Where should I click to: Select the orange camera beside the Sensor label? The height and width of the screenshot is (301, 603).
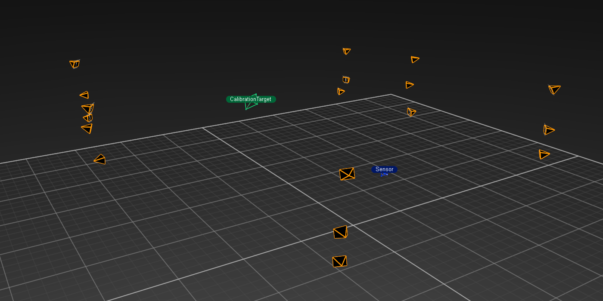tap(347, 174)
